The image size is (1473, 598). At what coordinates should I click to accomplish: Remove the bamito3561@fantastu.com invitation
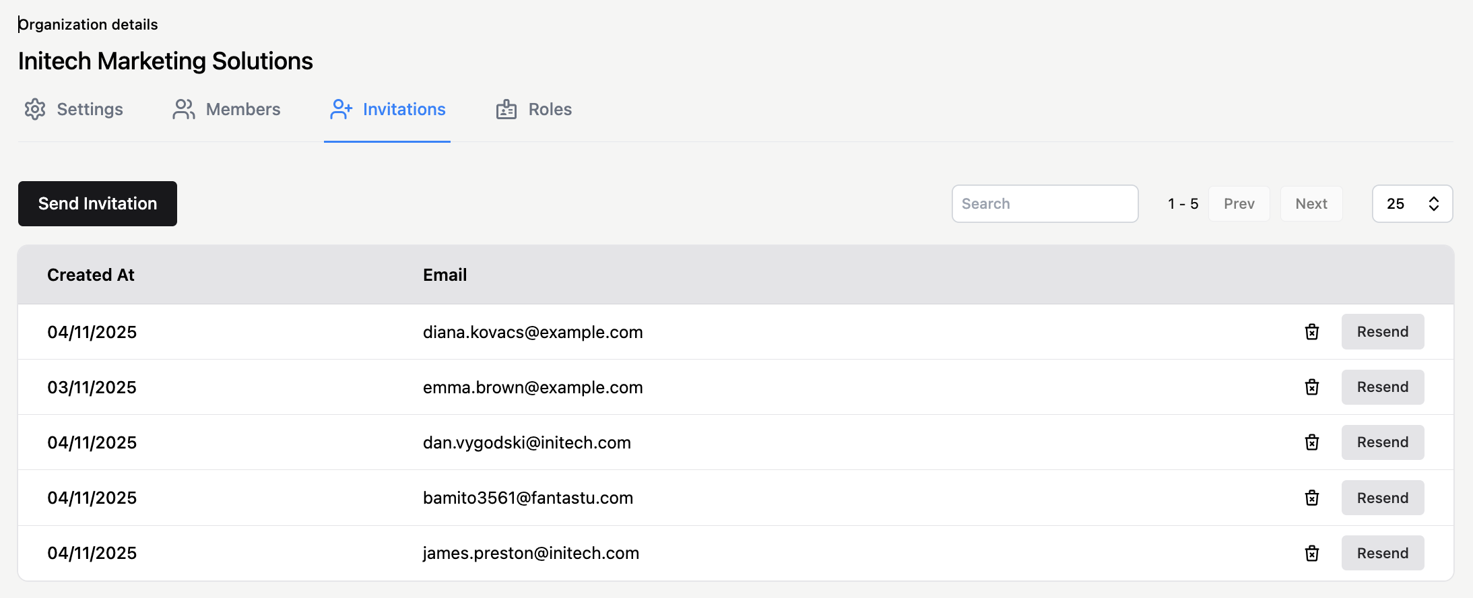point(1311,498)
